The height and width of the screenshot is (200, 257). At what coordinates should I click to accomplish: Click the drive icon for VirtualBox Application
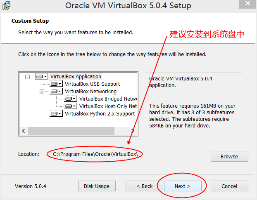(x=42, y=77)
